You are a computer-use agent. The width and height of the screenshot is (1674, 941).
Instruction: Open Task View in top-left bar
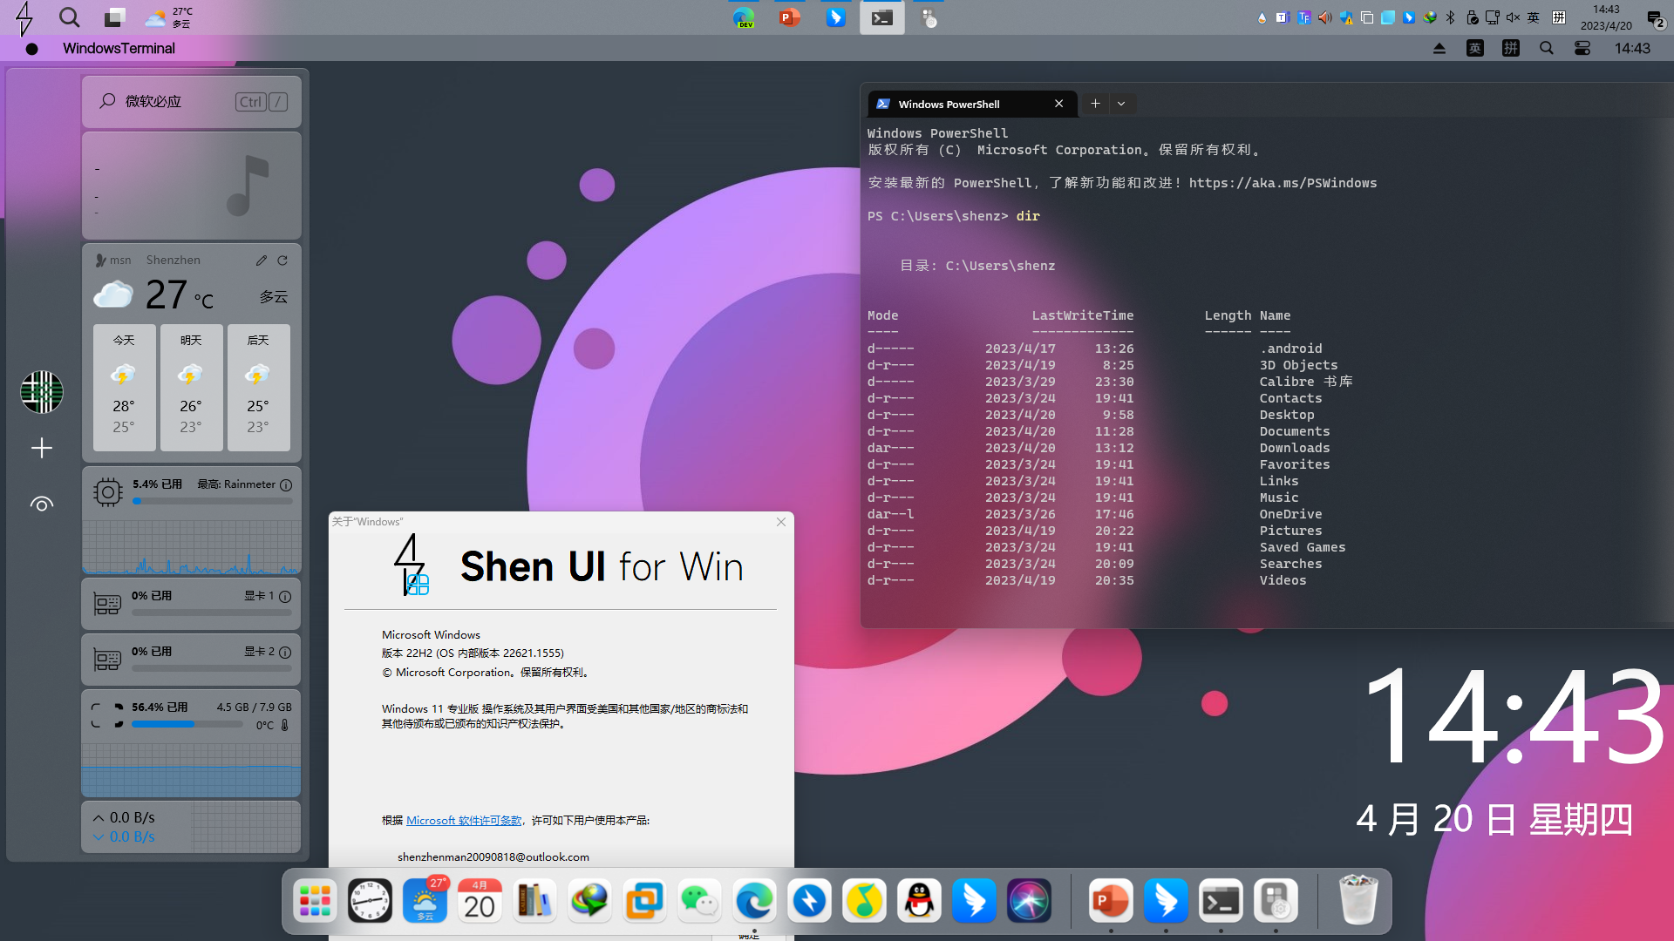tap(114, 17)
